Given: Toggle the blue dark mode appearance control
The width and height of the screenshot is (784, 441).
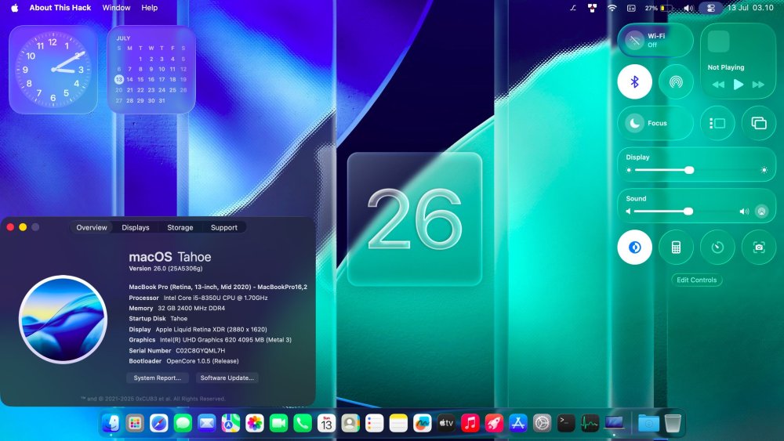Looking at the screenshot, I should tap(634, 248).
